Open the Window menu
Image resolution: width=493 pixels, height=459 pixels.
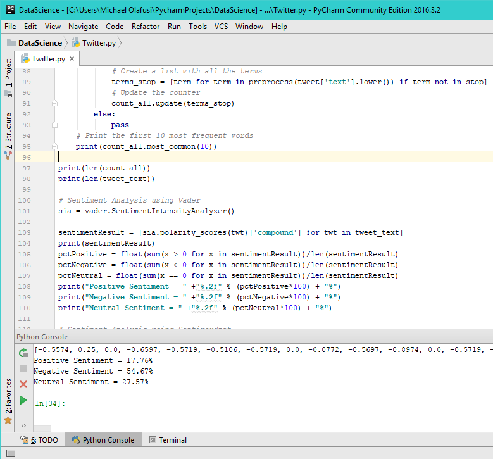[x=249, y=27]
